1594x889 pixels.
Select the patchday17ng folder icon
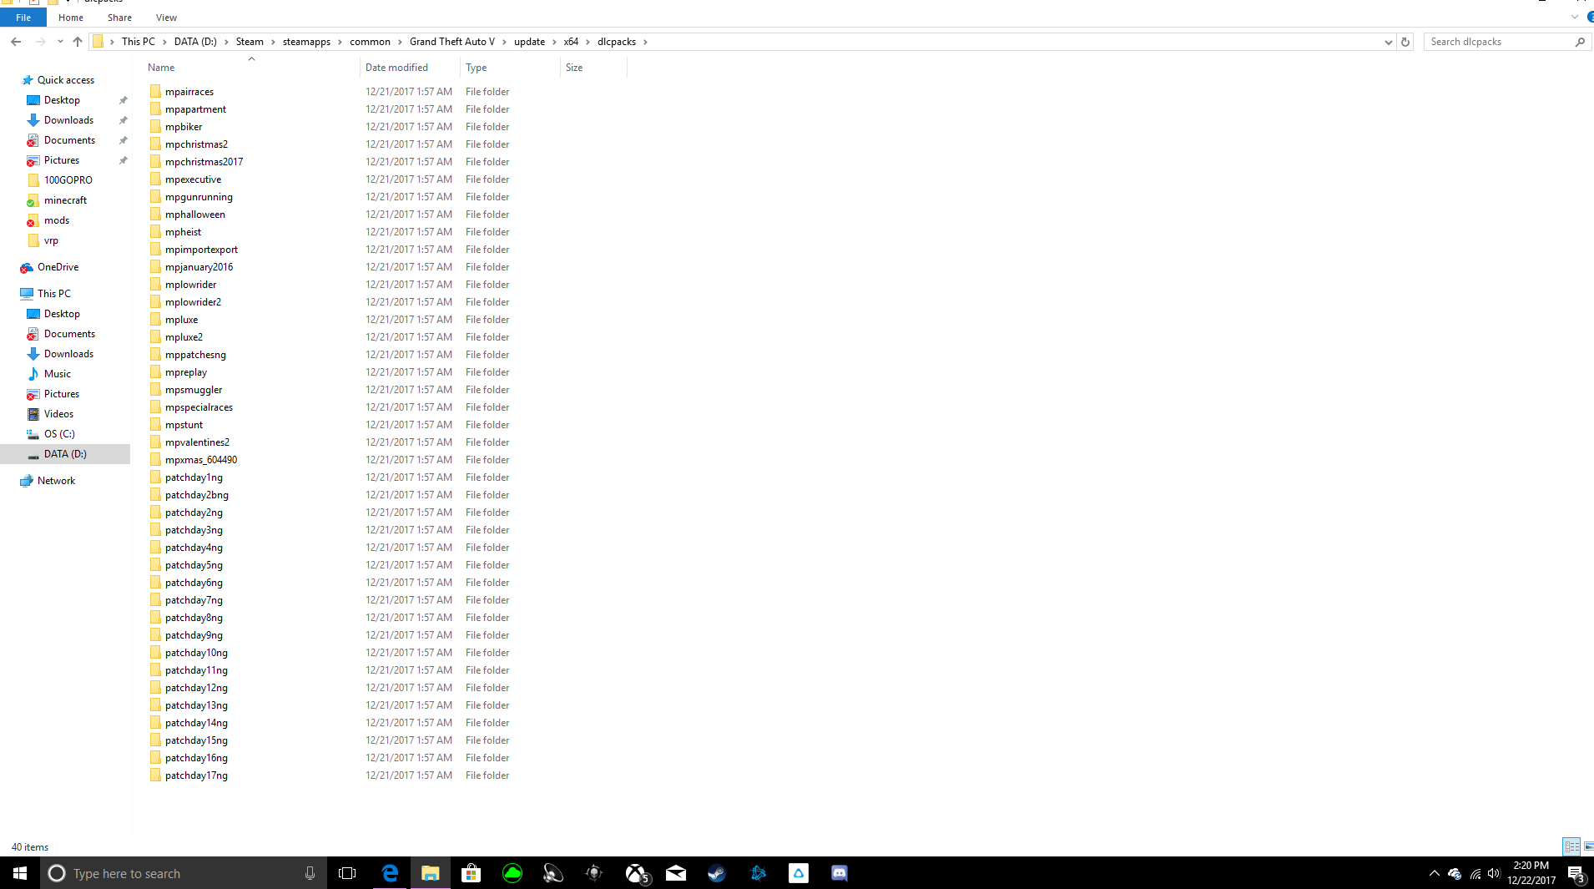(x=155, y=775)
